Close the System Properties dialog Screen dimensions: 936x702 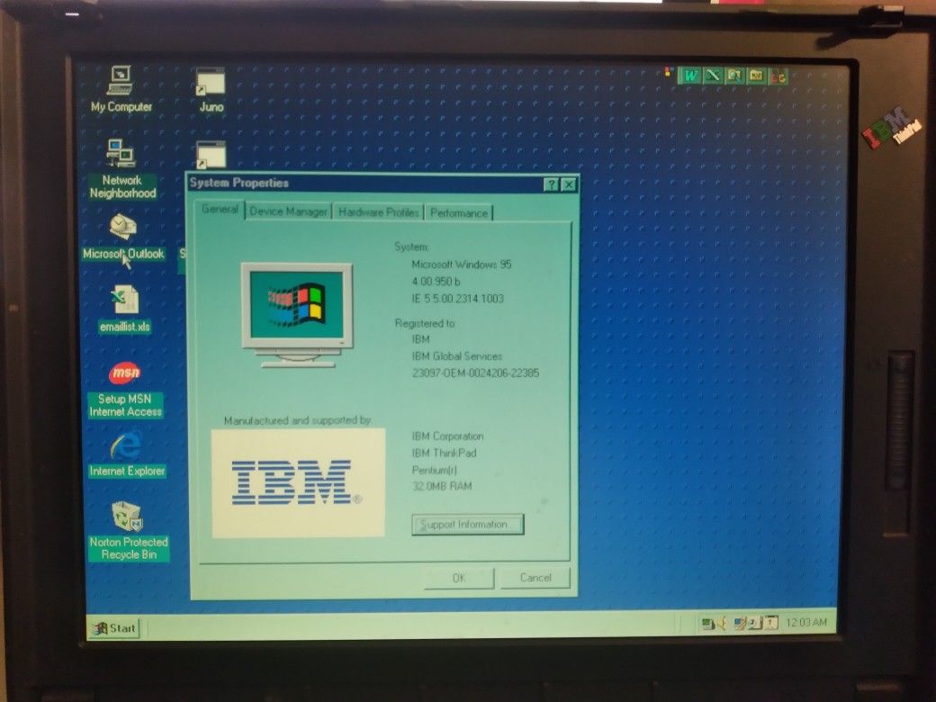click(569, 184)
